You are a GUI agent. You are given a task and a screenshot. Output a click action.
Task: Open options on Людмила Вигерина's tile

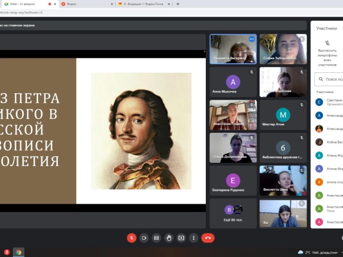(x=252, y=39)
